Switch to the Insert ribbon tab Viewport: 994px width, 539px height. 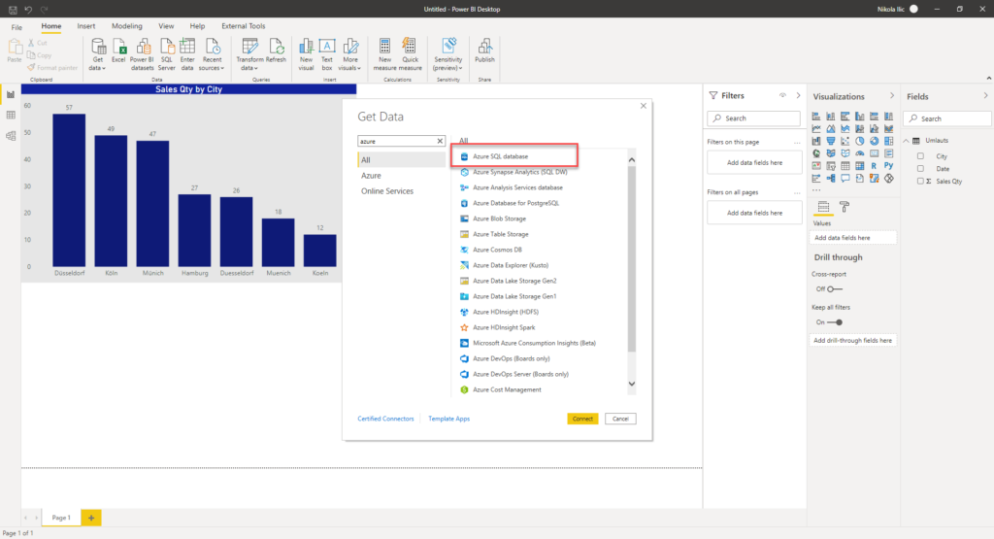tap(86, 26)
